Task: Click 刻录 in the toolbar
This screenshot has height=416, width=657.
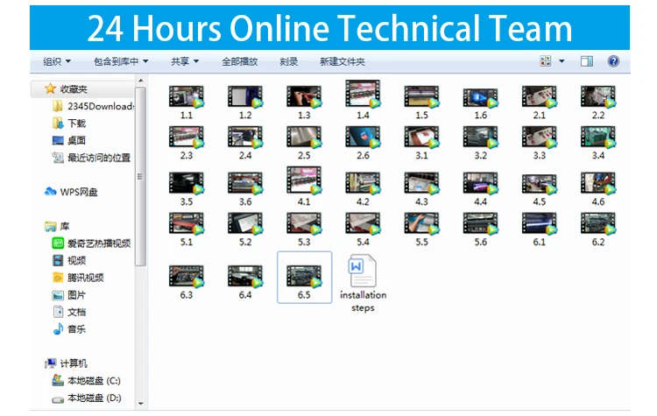Action: [x=289, y=61]
